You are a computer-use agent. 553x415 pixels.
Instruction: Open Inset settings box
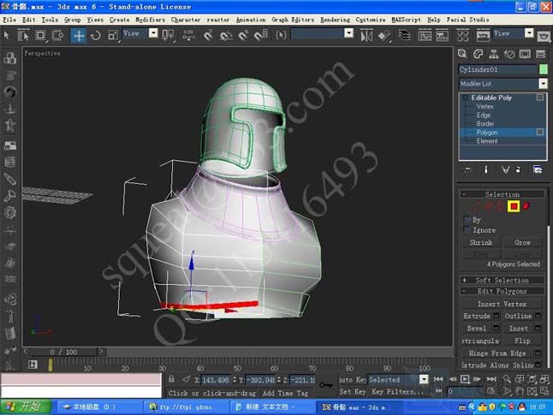[x=538, y=329]
